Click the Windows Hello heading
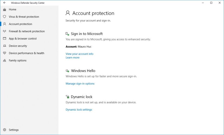224x135 pixels. click(83, 71)
